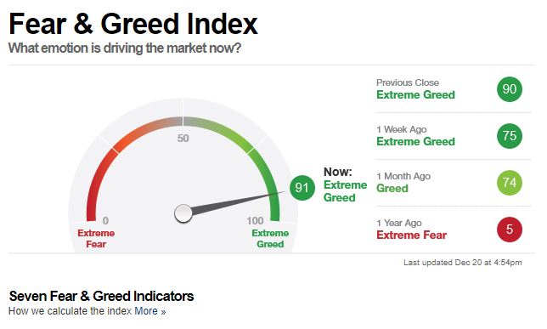
Task: Click the red 1 Year Ago 5 circle
Action: (510, 230)
